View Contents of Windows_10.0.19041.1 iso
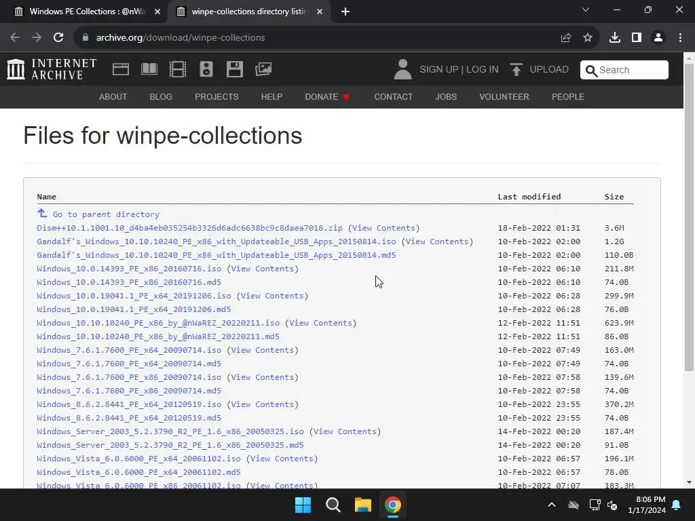This screenshot has height=521, width=695. (x=272, y=296)
